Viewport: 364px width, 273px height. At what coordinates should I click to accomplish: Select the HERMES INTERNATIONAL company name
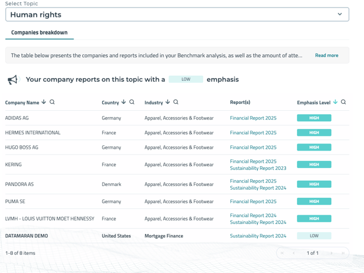tap(33, 132)
